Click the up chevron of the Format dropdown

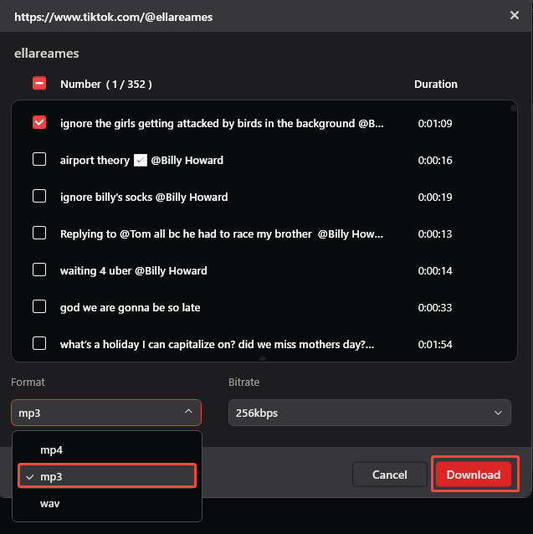pyautogui.click(x=188, y=412)
